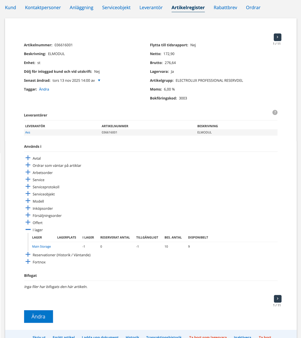Go to the Serviceobjekt tab
The height and width of the screenshot is (338, 301).
(116, 8)
